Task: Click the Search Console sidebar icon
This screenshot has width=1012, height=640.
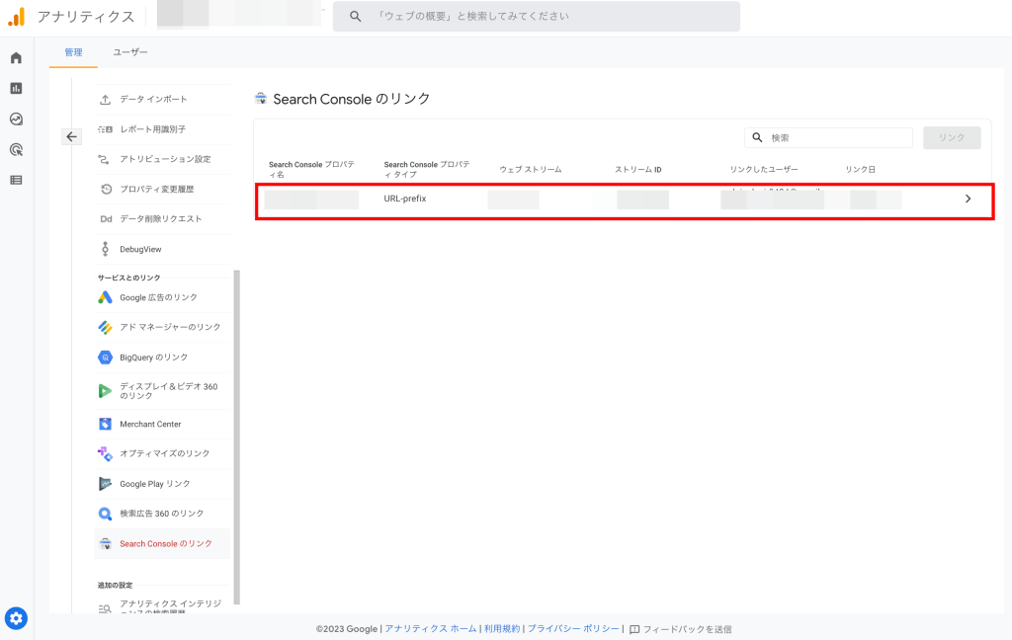Action: tap(106, 544)
